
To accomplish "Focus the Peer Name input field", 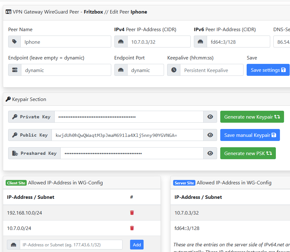I will coord(66,42).
